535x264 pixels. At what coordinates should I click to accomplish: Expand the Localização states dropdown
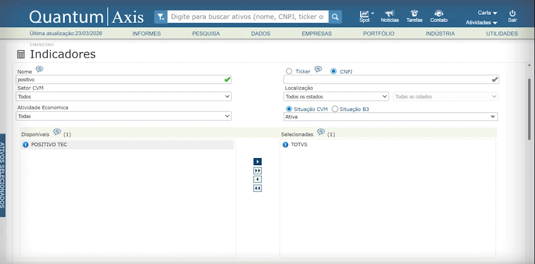tap(336, 96)
